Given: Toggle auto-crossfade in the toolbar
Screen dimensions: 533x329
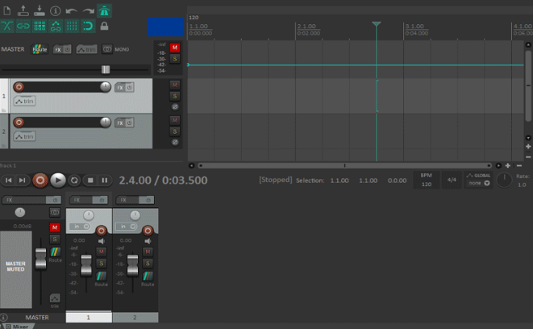Looking at the screenshot, I should click(7, 26).
